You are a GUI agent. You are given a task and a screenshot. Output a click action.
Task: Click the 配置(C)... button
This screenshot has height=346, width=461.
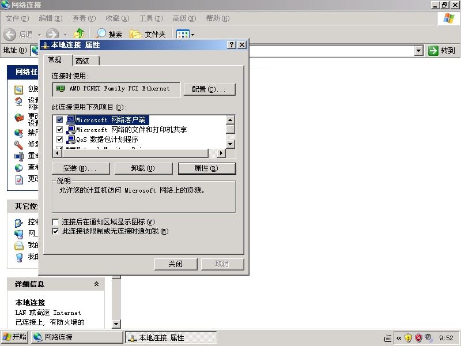209,89
